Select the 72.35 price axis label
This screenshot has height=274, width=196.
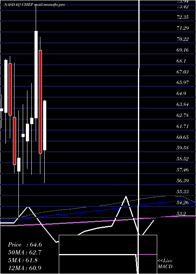183,17
